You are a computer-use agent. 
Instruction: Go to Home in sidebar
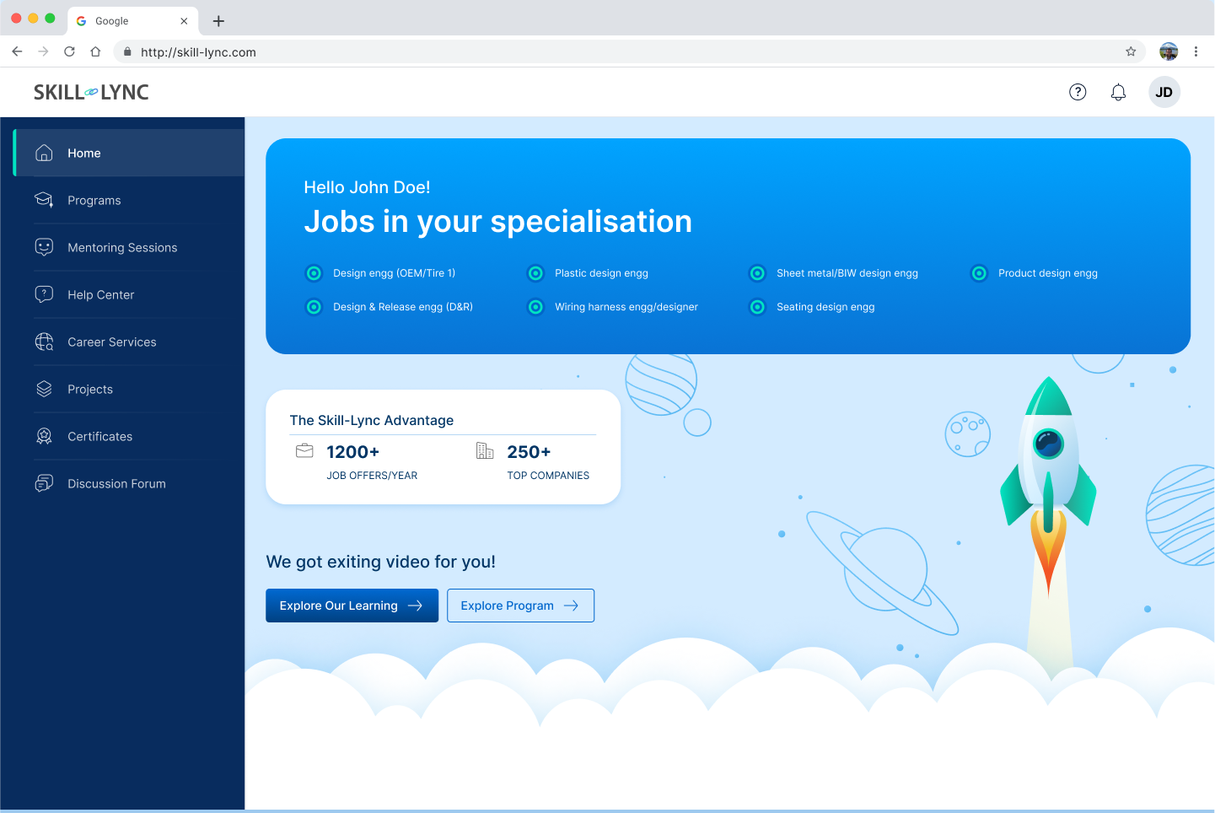click(x=129, y=153)
